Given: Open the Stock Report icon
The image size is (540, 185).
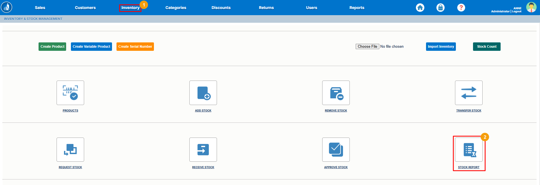Looking at the screenshot, I should (469, 150).
